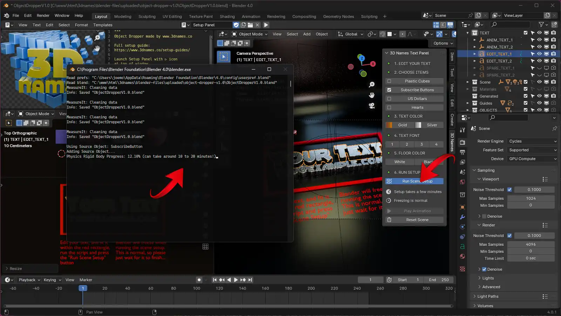Disable ANIM_TEXT_1 in renders via camera icon

(553, 40)
